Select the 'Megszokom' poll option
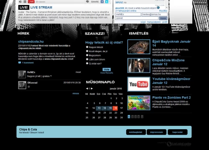This screenshot has width=209, height=150. coord(87,55)
